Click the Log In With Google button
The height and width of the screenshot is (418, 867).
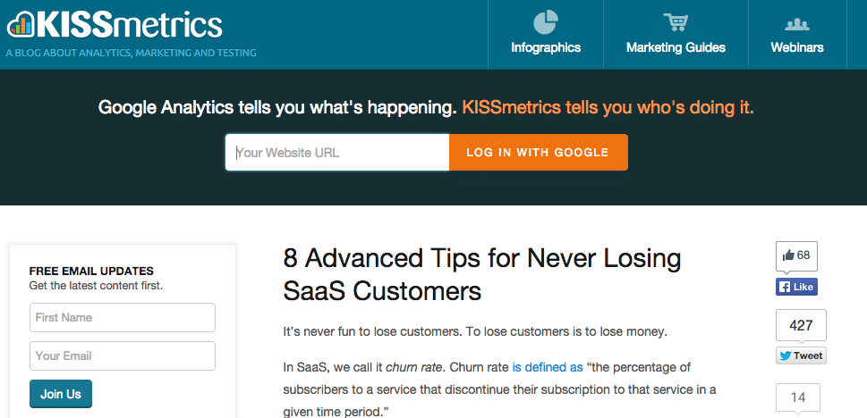pos(538,153)
